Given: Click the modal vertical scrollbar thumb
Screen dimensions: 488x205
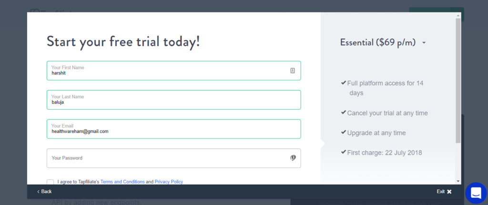Looking at the screenshot, I should point(458,81).
